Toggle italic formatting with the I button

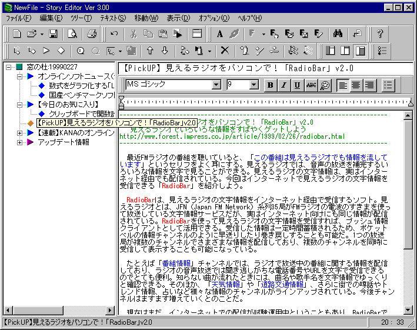pyautogui.click(x=283, y=85)
